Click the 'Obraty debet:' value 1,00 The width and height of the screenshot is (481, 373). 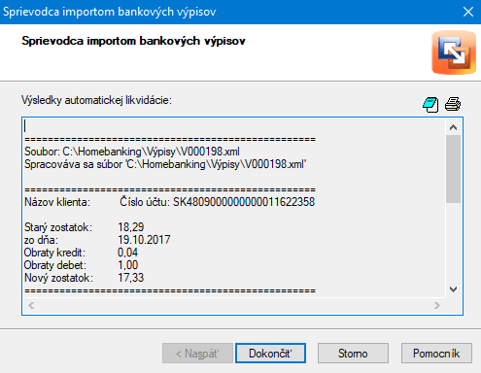pos(128,265)
